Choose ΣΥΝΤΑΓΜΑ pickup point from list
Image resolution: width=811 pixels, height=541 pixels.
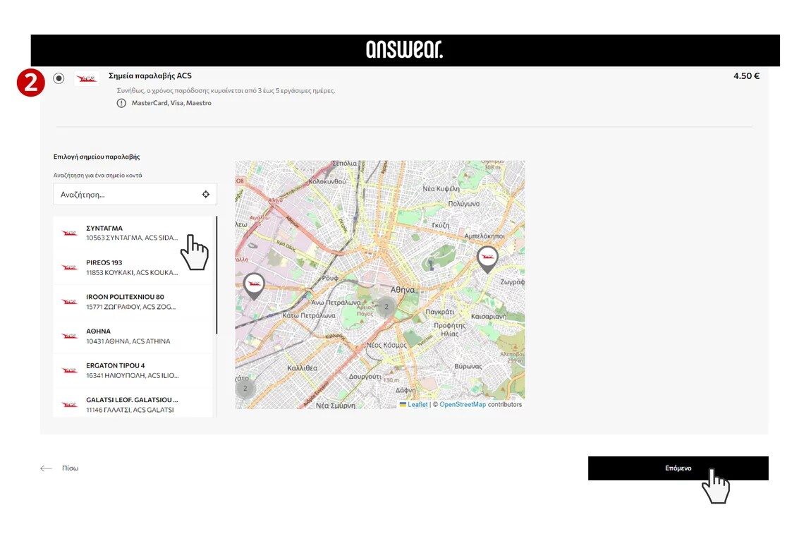point(132,233)
